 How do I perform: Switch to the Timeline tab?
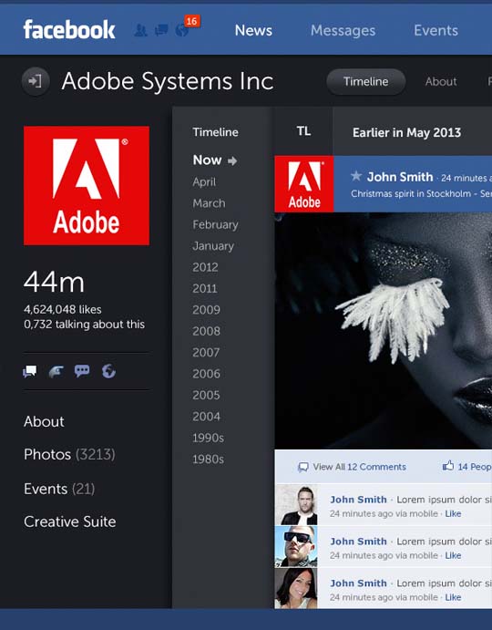pyautogui.click(x=366, y=81)
